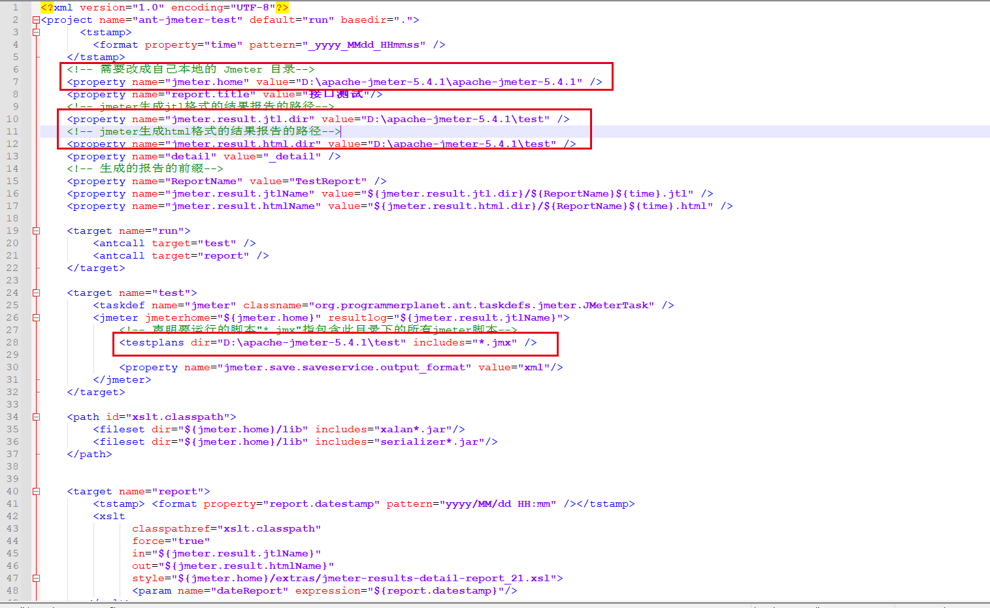
Task: Click the xml version declaration line
Action: coord(164,7)
